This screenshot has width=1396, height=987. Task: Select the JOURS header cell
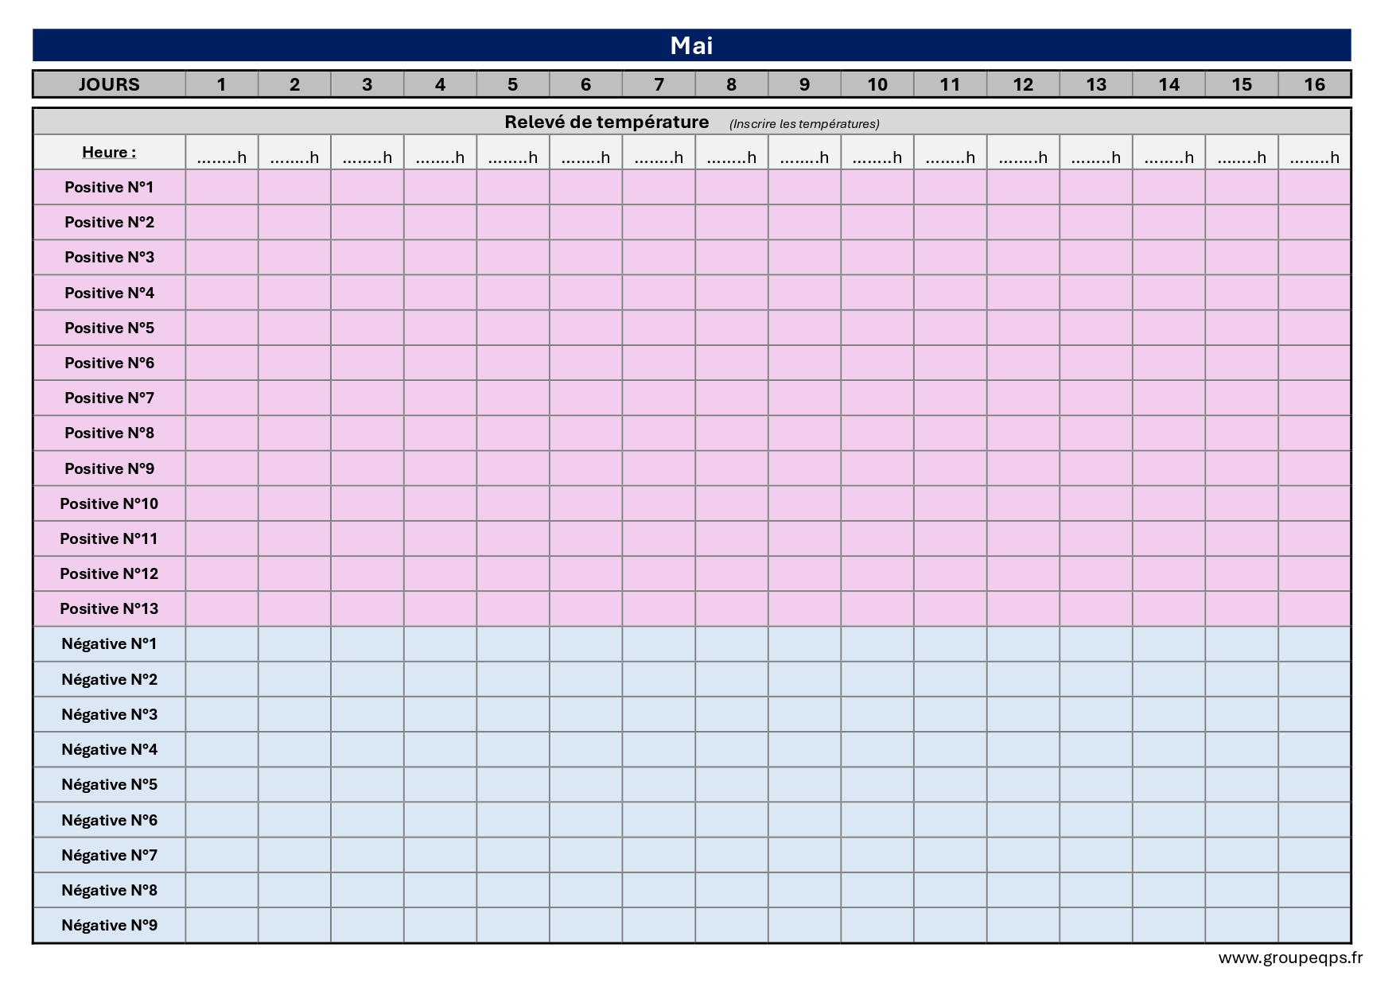[109, 84]
